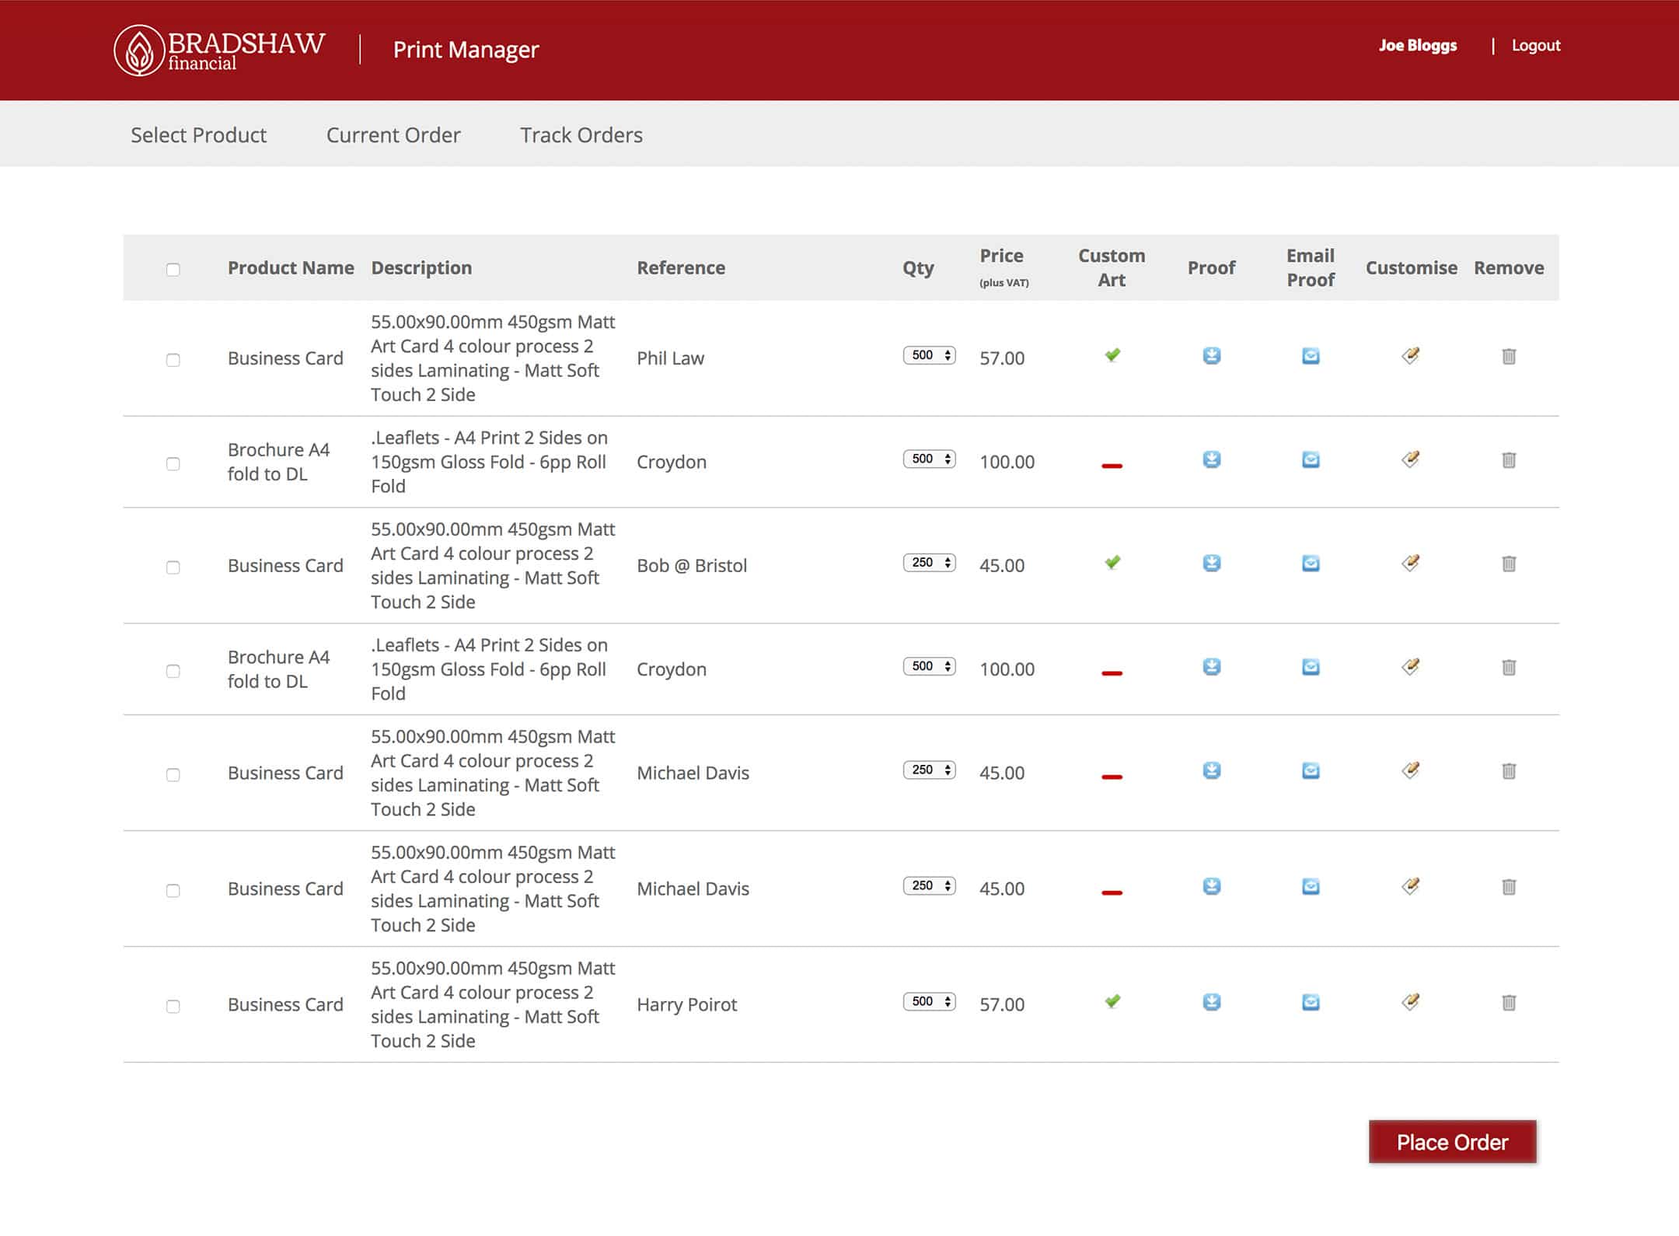This screenshot has width=1679, height=1236.
Task: Open the customise pencil for Bob @ Bristol
Action: point(1411,563)
